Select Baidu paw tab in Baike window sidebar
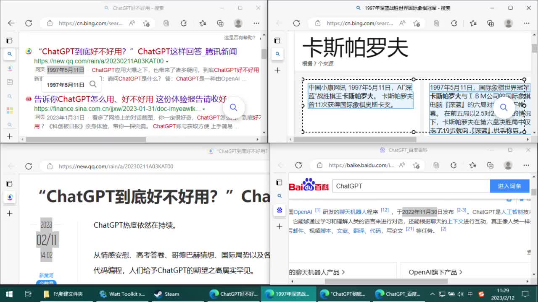This screenshot has height=302, width=538. click(x=280, y=210)
